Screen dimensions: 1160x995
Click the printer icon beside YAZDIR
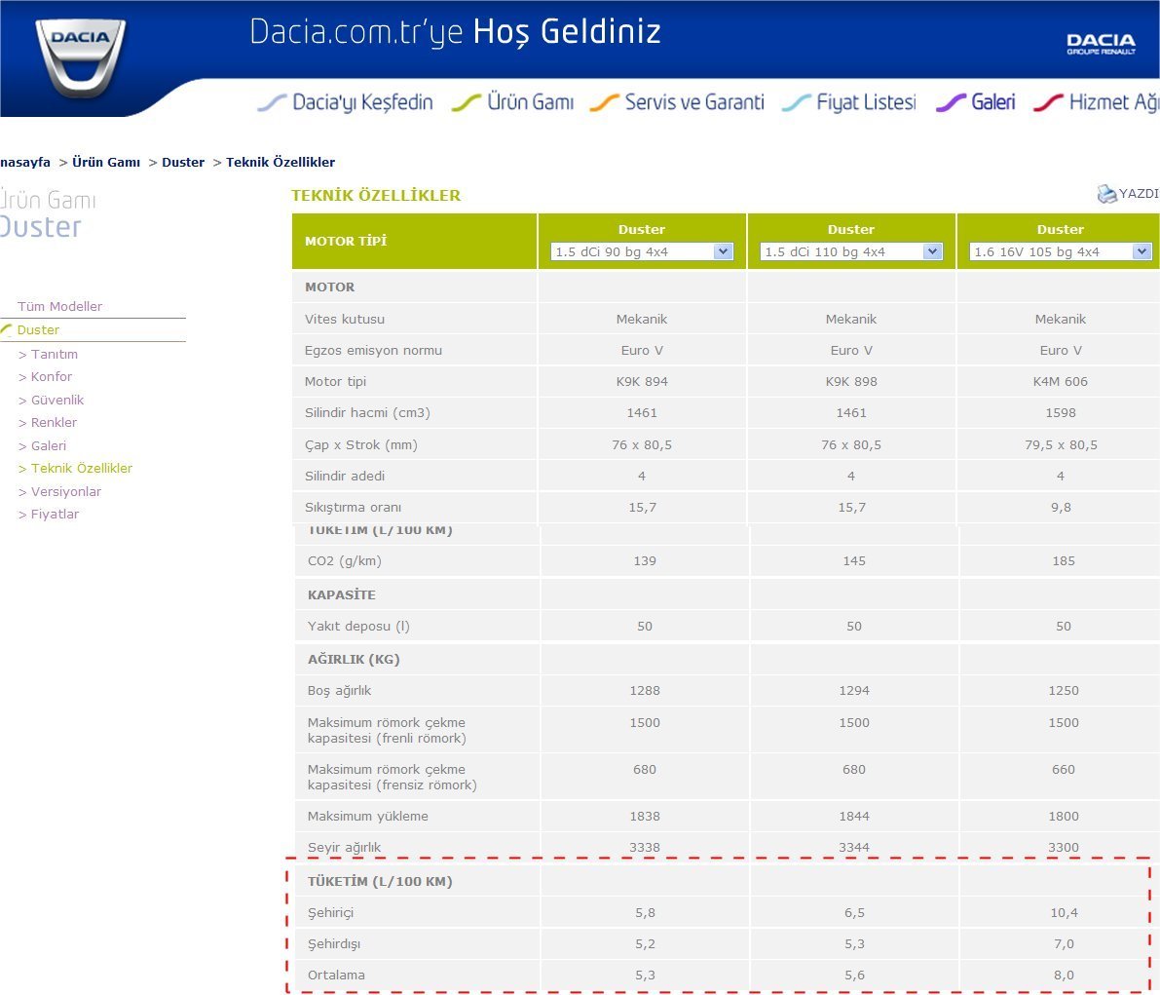(x=1106, y=194)
